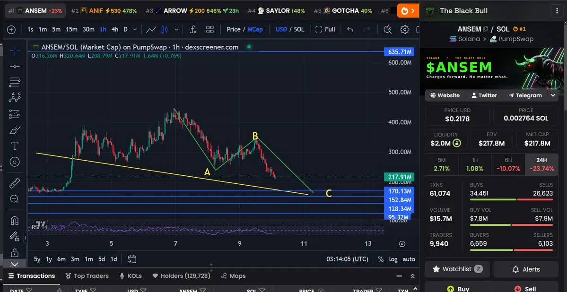Select the brush drawing tool

click(15, 130)
